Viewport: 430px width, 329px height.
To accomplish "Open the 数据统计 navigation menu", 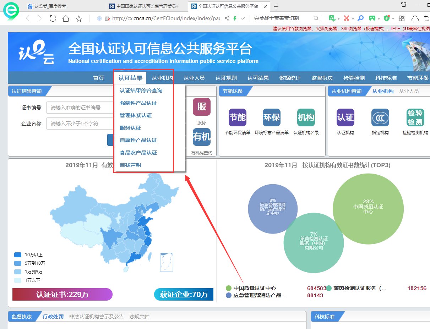I will coord(290,78).
